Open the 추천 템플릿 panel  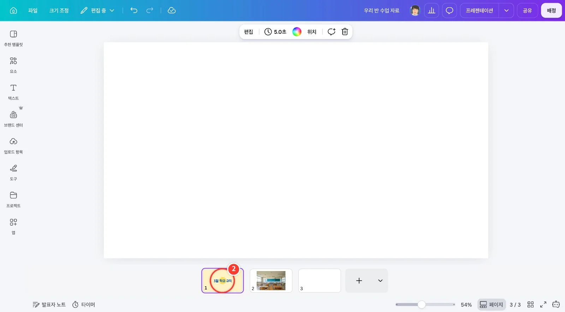13,38
